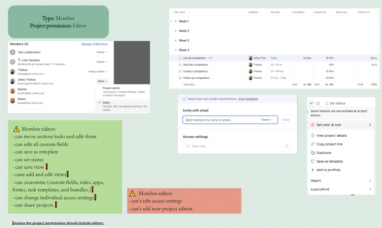Select the checked Editor role option
The height and width of the screenshot is (228, 382).
pyautogui.click(x=122, y=106)
